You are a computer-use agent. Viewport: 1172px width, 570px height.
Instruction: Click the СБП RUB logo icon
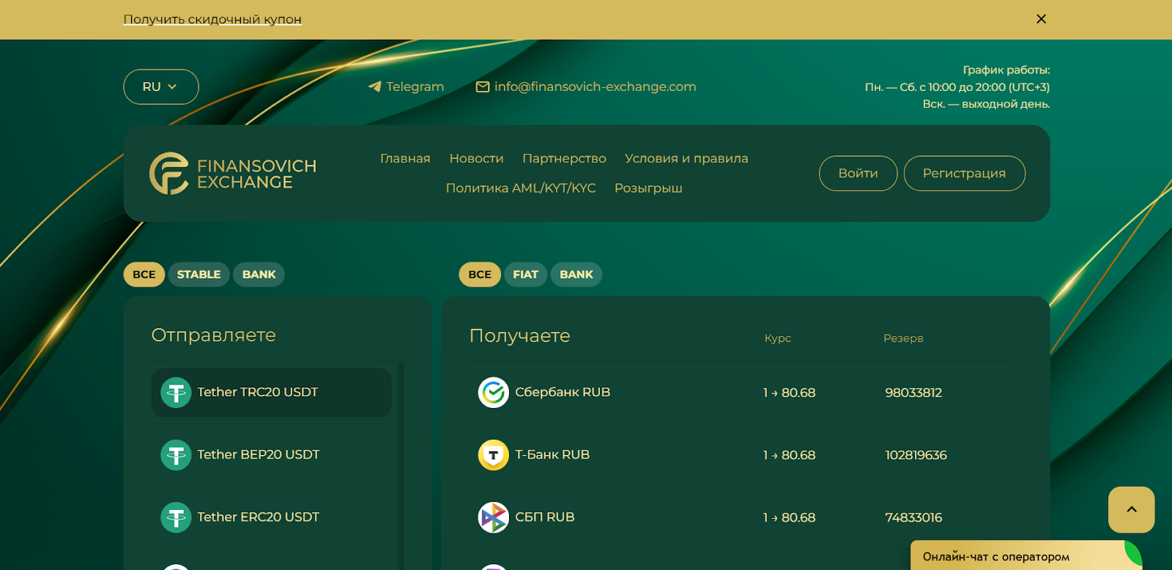tap(494, 517)
